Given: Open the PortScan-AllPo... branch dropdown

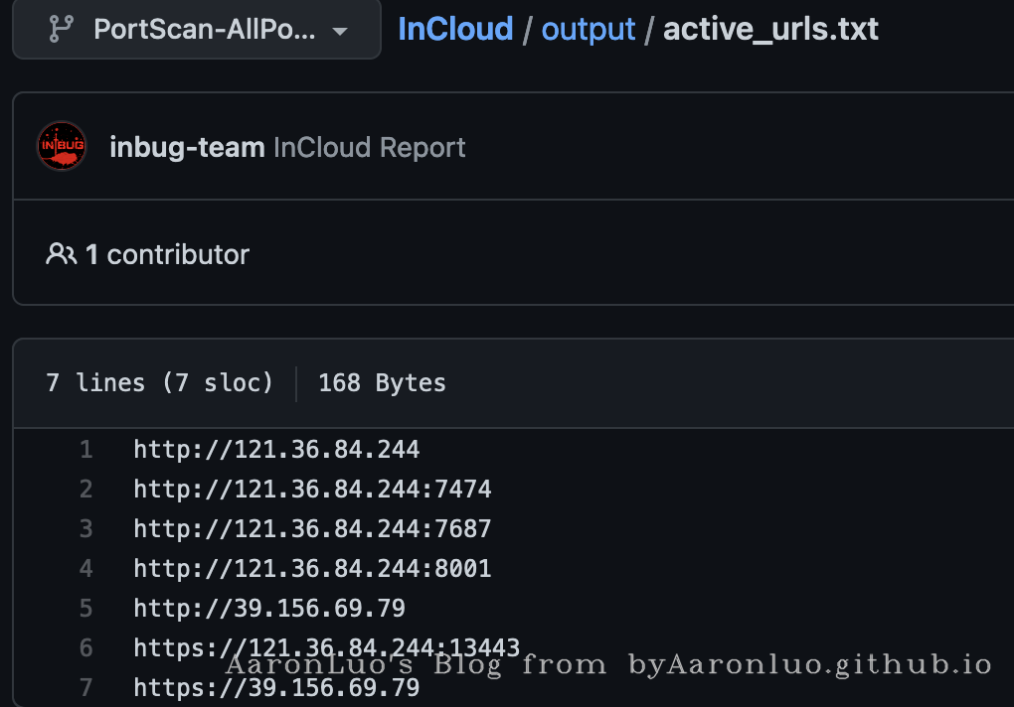Looking at the screenshot, I should (x=197, y=29).
